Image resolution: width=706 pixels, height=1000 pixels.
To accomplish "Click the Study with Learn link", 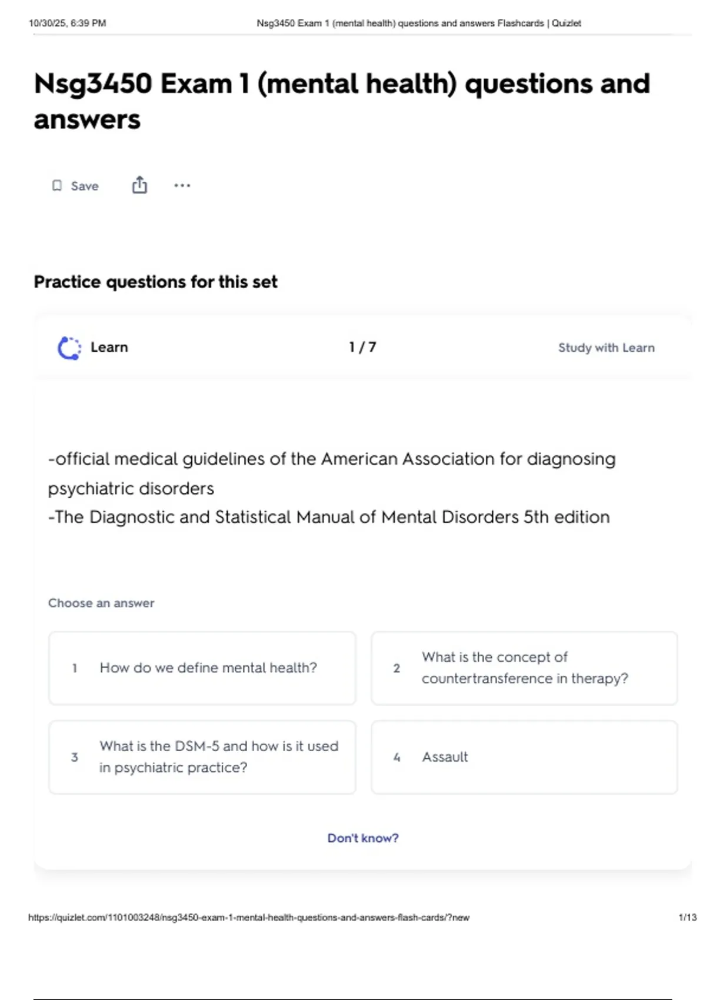I will tap(606, 348).
